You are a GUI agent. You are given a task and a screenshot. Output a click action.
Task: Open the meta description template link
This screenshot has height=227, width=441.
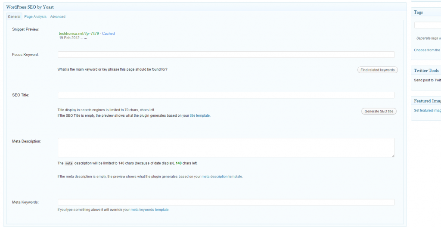click(222, 177)
